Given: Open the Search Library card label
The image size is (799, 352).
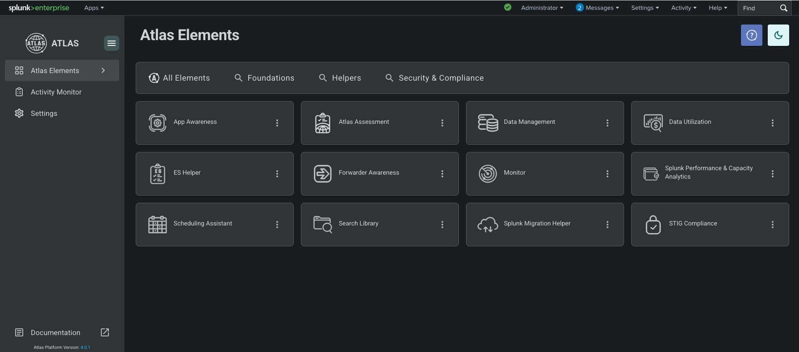Looking at the screenshot, I should coord(358,223).
